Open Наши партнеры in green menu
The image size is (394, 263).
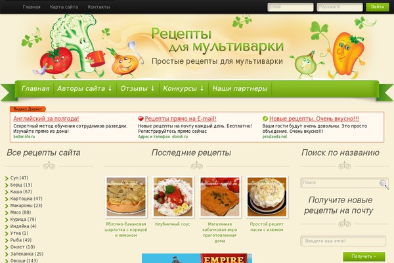(x=240, y=88)
